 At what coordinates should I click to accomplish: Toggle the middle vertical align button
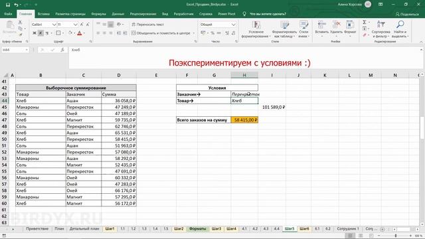pyautogui.click(x=104, y=25)
